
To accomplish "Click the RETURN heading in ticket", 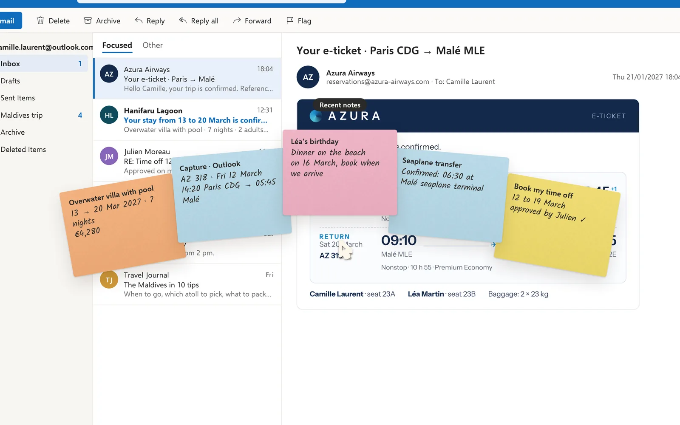I will 334,236.
